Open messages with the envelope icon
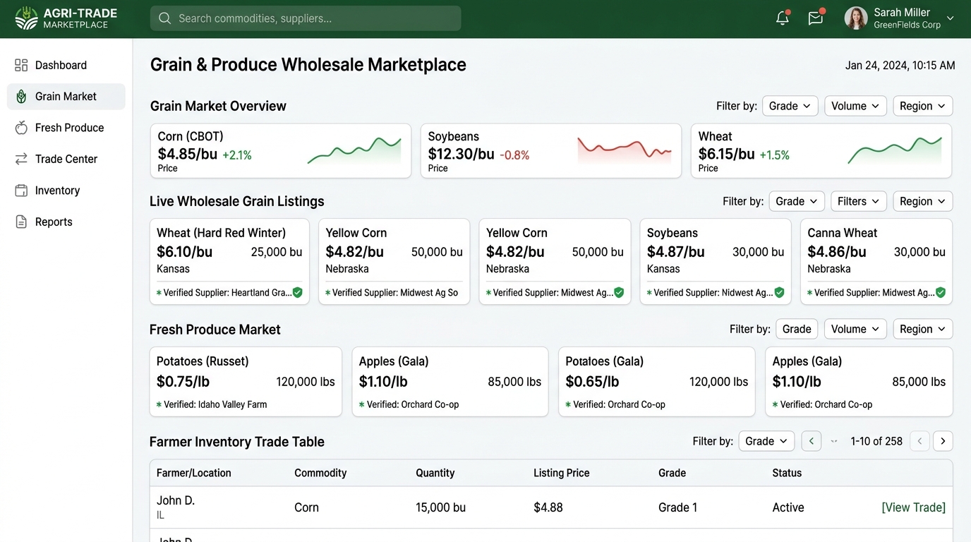 tap(816, 18)
